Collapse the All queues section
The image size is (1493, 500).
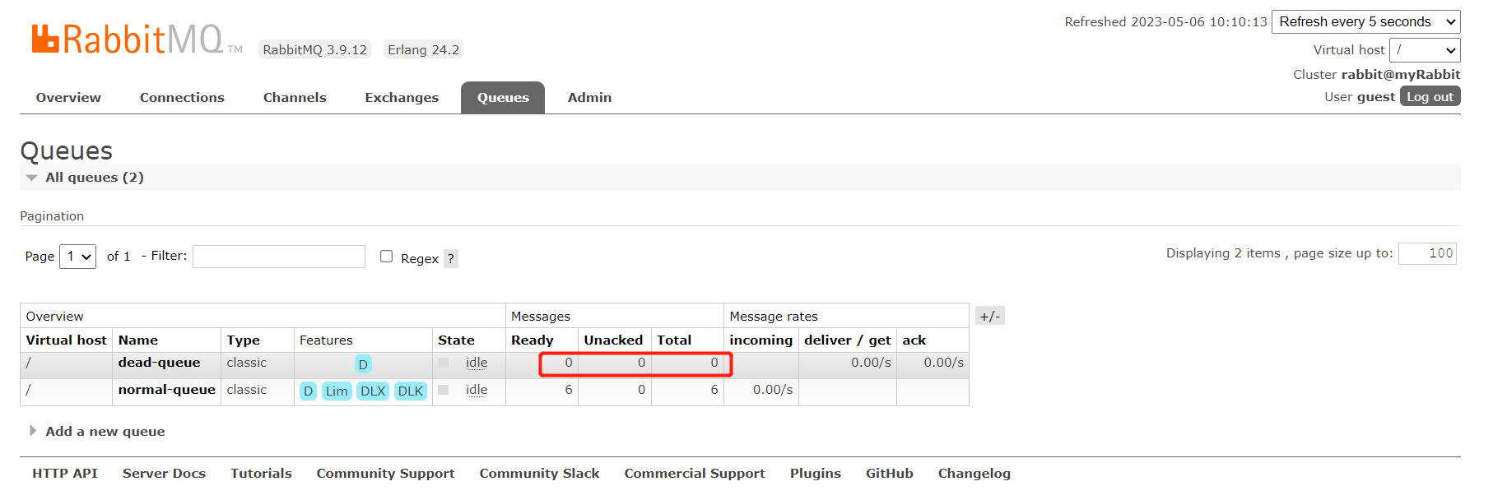[x=32, y=178]
